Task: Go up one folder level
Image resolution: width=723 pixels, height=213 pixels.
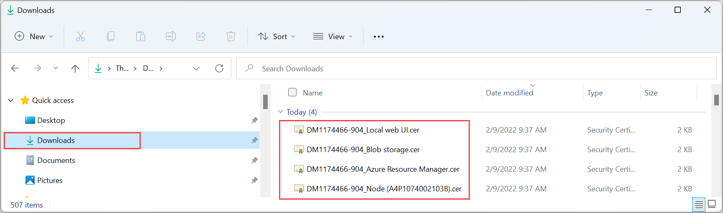Action: click(75, 68)
